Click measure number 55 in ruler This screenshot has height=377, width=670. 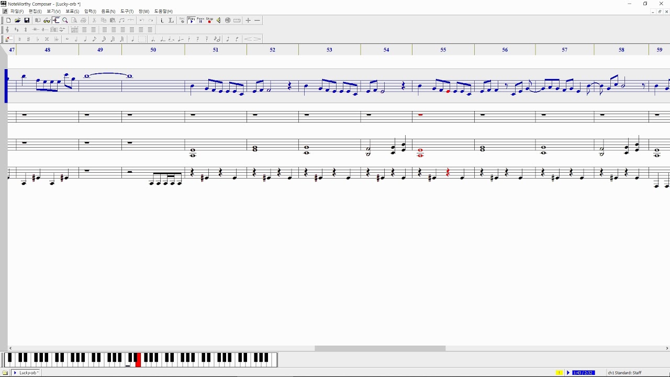443,50
